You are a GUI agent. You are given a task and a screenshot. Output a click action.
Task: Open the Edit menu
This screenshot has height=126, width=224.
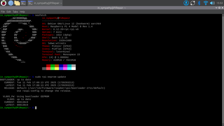[x=8, y=12]
